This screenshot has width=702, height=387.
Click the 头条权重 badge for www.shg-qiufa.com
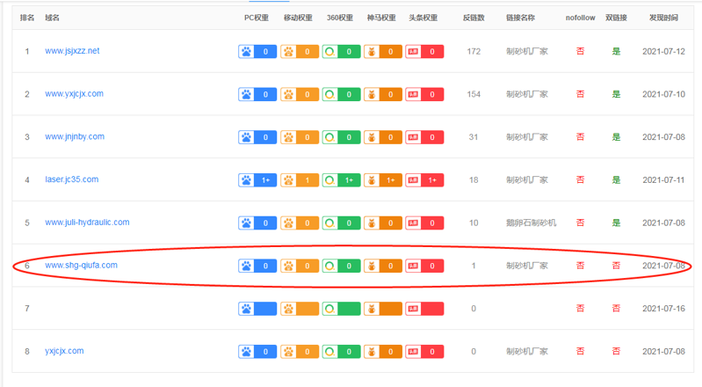[x=424, y=266]
